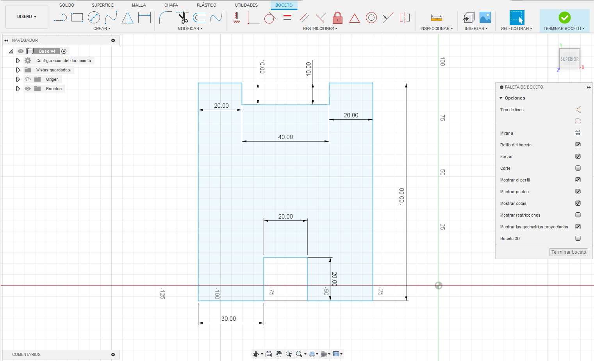Image resolution: width=594 pixels, height=361 pixels.
Task: Collapse the Opciones section
Action: click(501, 98)
